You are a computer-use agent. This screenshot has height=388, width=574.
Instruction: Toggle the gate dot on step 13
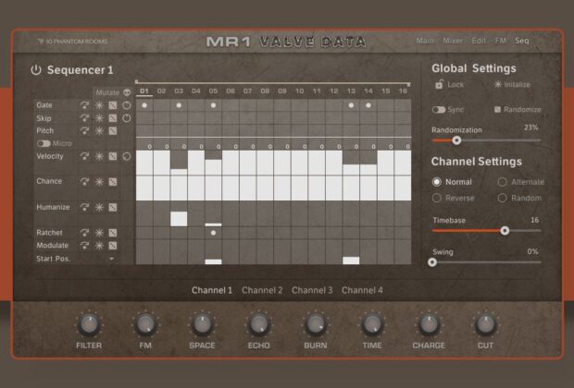[351, 105]
